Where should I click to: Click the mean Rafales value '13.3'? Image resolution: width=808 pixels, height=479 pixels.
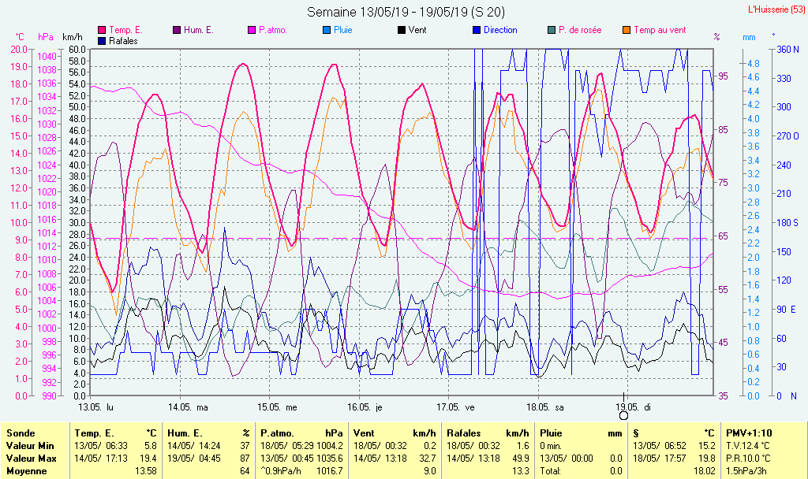(521, 471)
